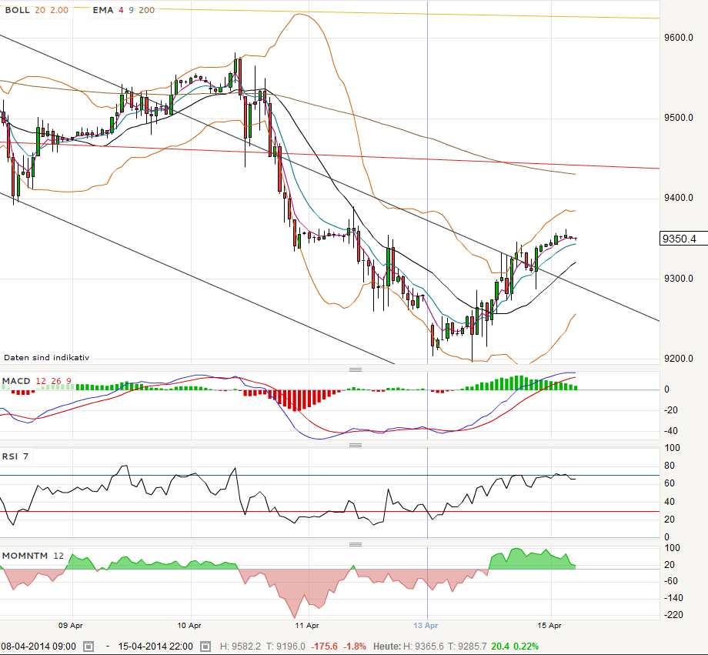Viewport: 708px width, 655px height.
Task: Click the start date field 08-04-2014 09:00
Action: click(38, 647)
